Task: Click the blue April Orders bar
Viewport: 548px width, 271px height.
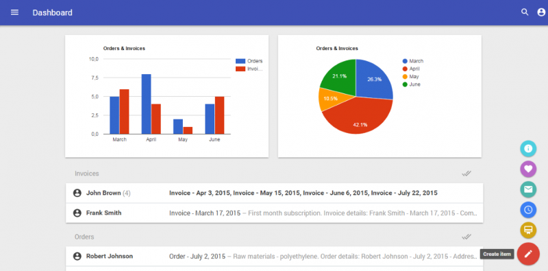Action: [146, 104]
